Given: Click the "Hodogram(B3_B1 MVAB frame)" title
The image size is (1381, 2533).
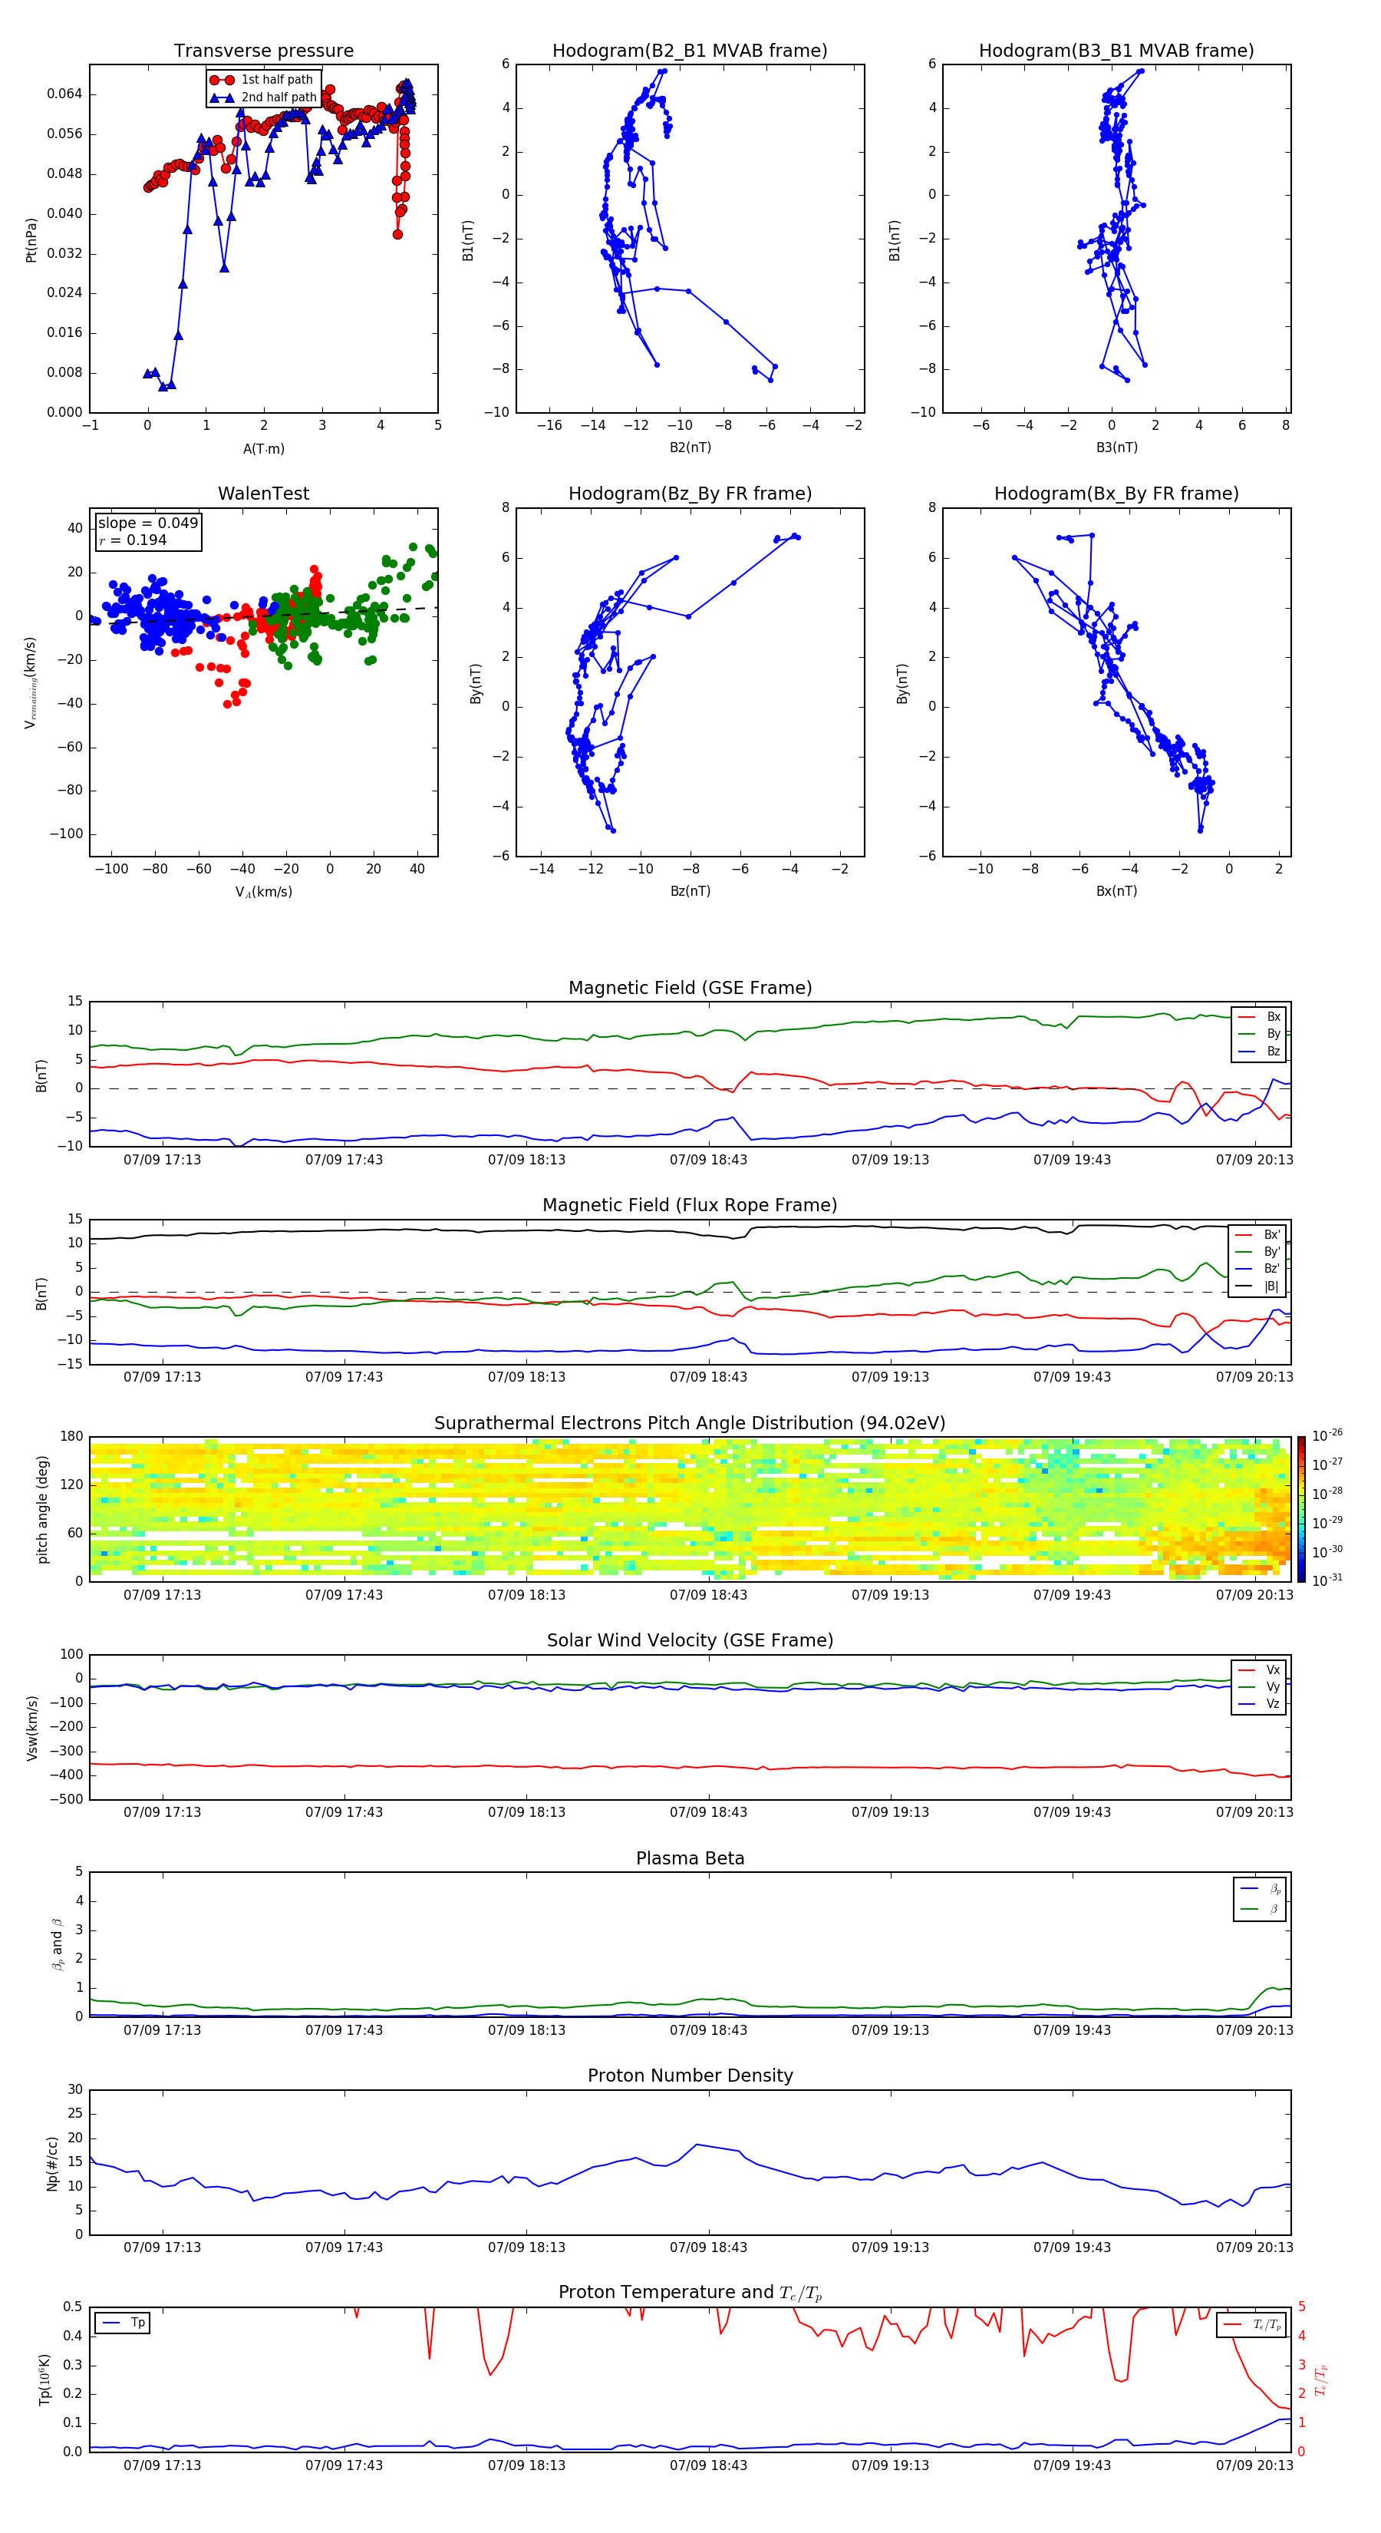Looking at the screenshot, I should tap(1116, 51).
